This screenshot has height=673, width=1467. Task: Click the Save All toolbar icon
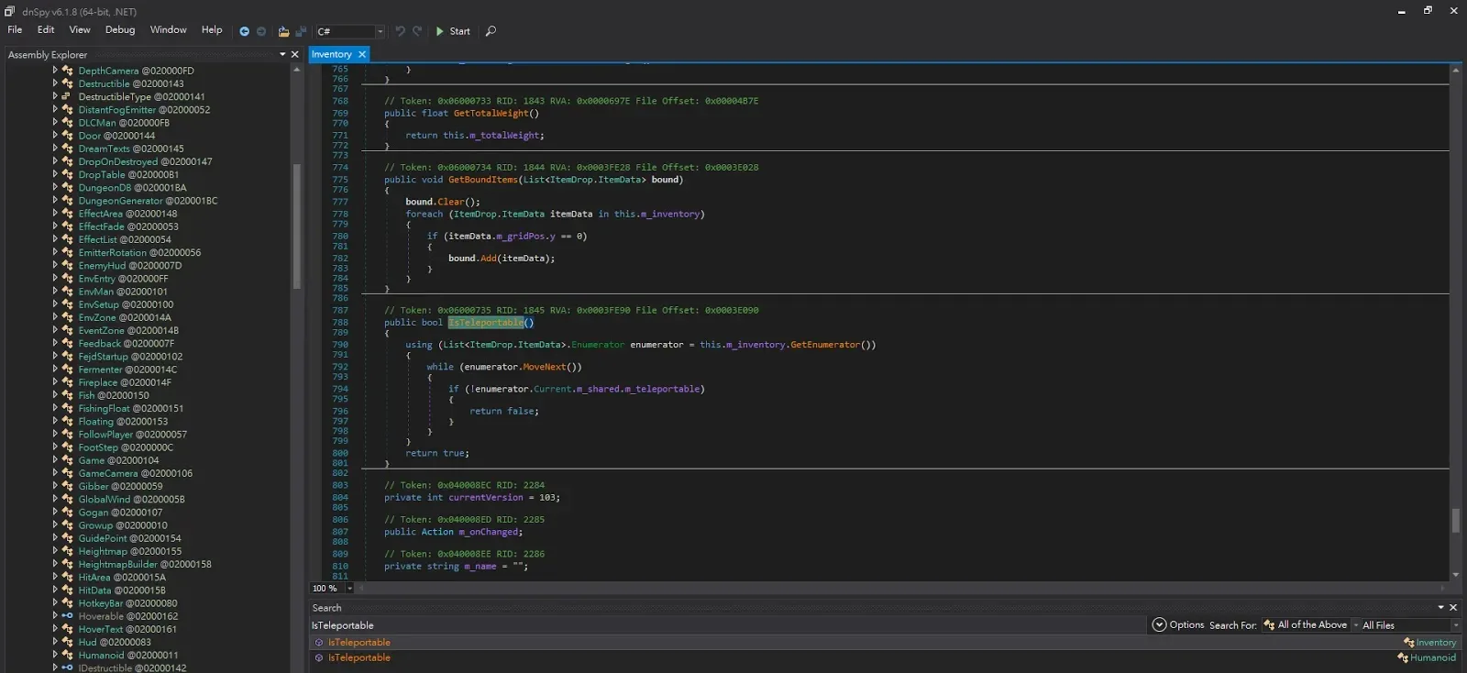click(301, 31)
